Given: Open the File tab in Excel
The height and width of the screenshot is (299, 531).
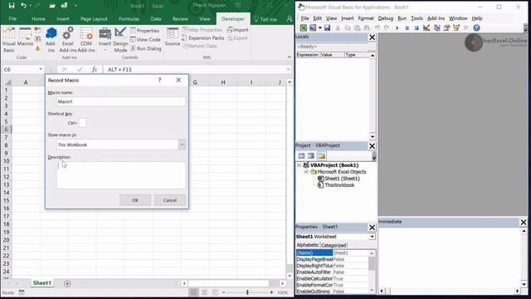Looking at the screenshot, I should pyautogui.click(x=13, y=19).
